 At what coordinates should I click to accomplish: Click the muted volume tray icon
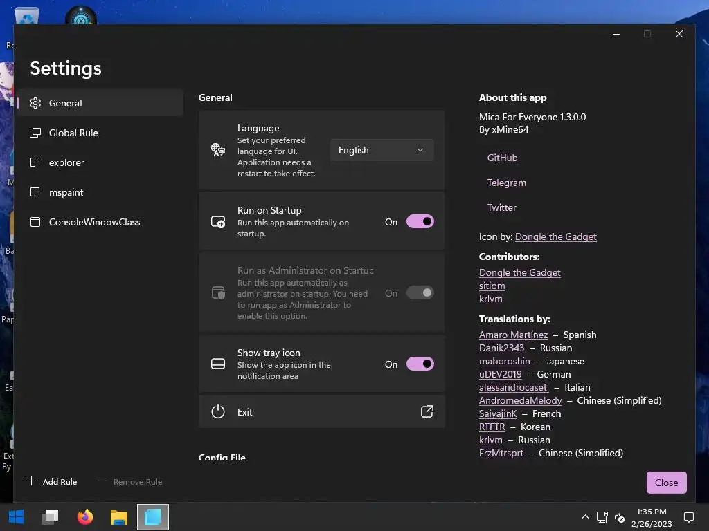click(x=620, y=517)
